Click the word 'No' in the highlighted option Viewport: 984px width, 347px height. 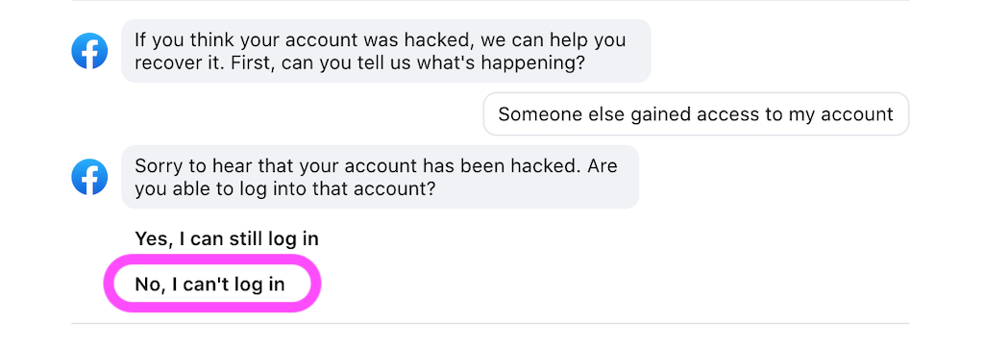[x=149, y=285]
